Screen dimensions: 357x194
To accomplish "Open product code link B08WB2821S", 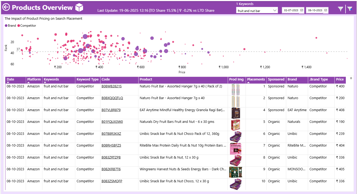I will 112,86.
